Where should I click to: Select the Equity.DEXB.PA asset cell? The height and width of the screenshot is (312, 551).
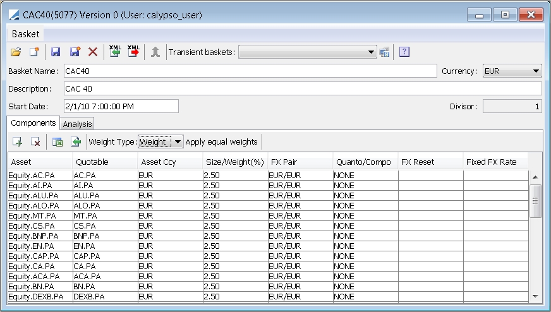[40, 297]
